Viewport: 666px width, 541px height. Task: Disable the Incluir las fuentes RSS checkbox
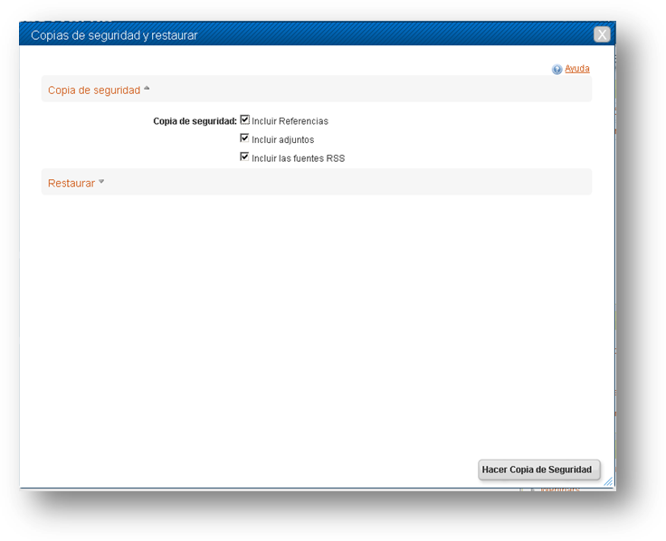pyautogui.click(x=244, y=157)
